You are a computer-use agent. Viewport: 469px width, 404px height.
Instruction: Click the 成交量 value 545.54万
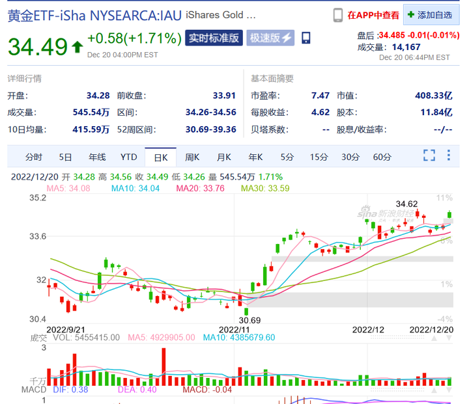click(x=91, y=113)
